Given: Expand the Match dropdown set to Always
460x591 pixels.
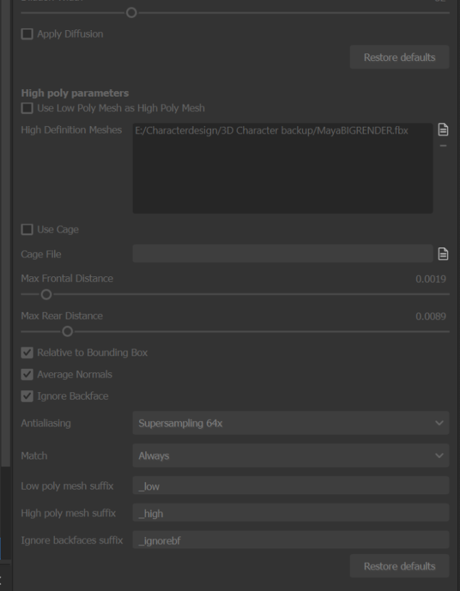Looking at the screenshot, I should coord(290,456).
